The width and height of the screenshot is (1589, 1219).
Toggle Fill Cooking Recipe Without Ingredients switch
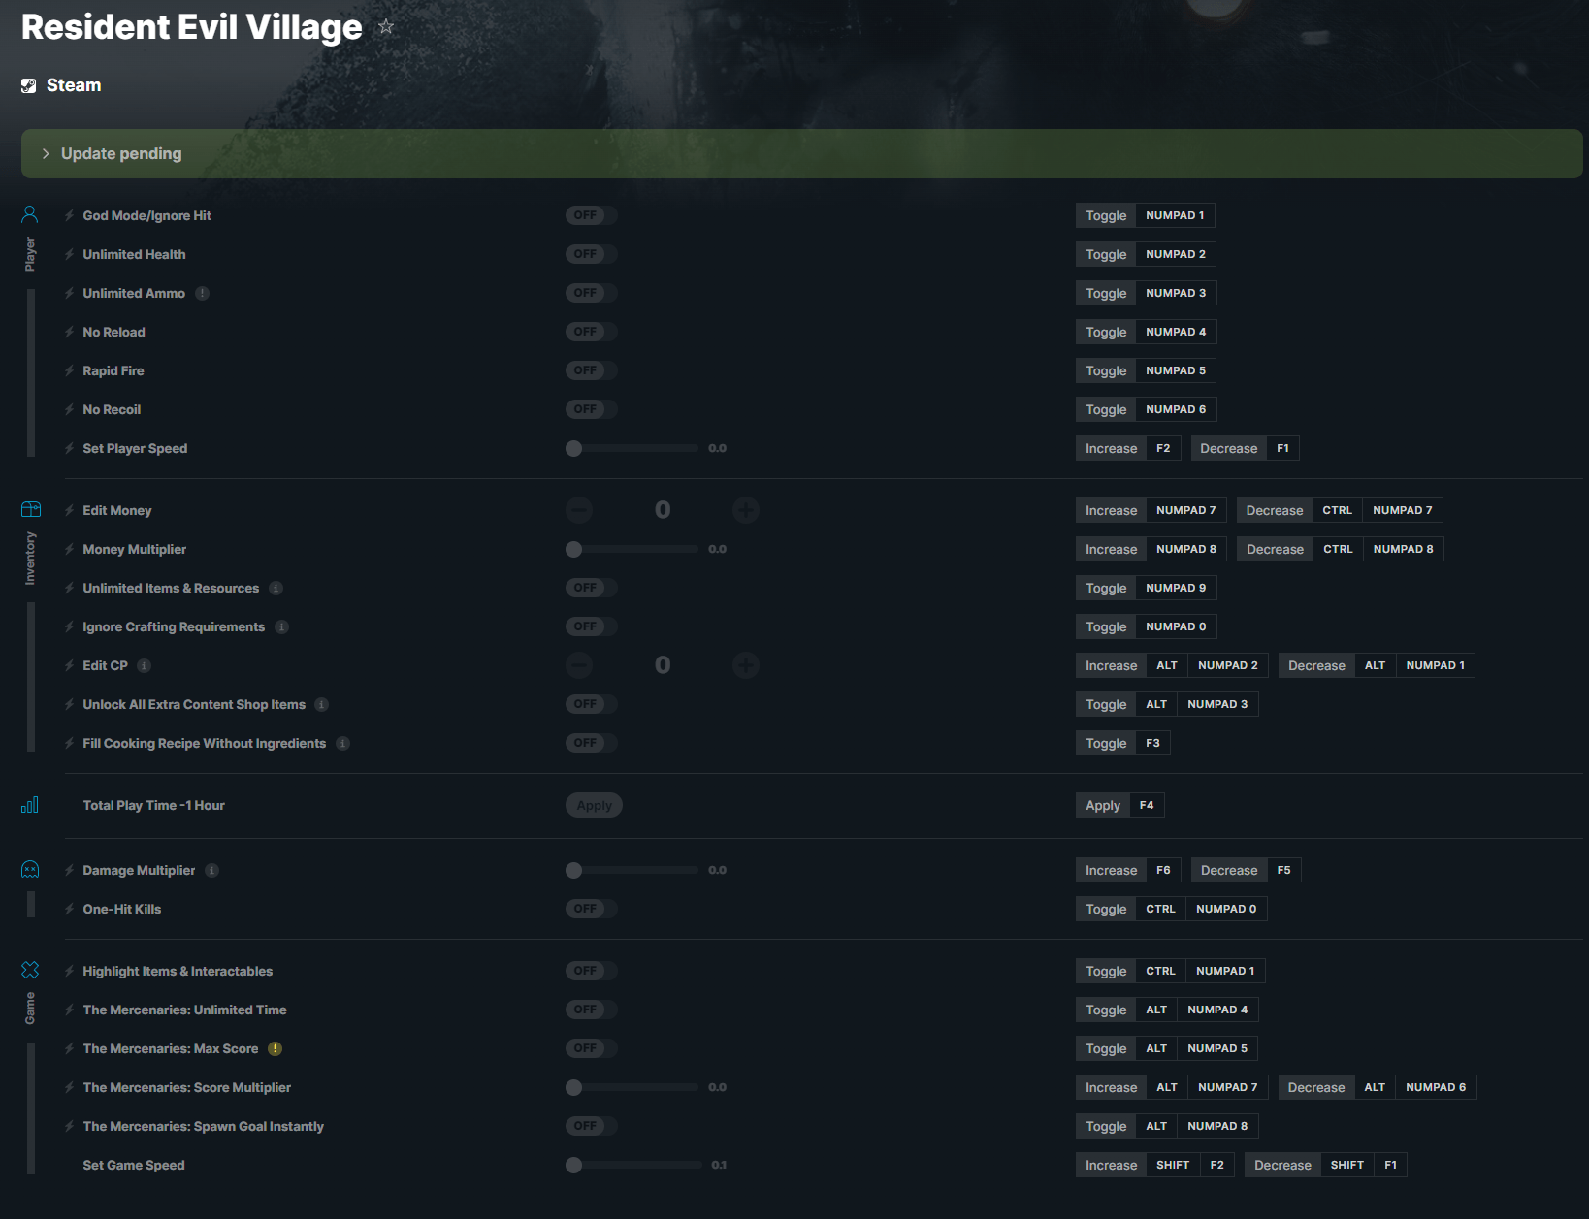pos(592,743)
